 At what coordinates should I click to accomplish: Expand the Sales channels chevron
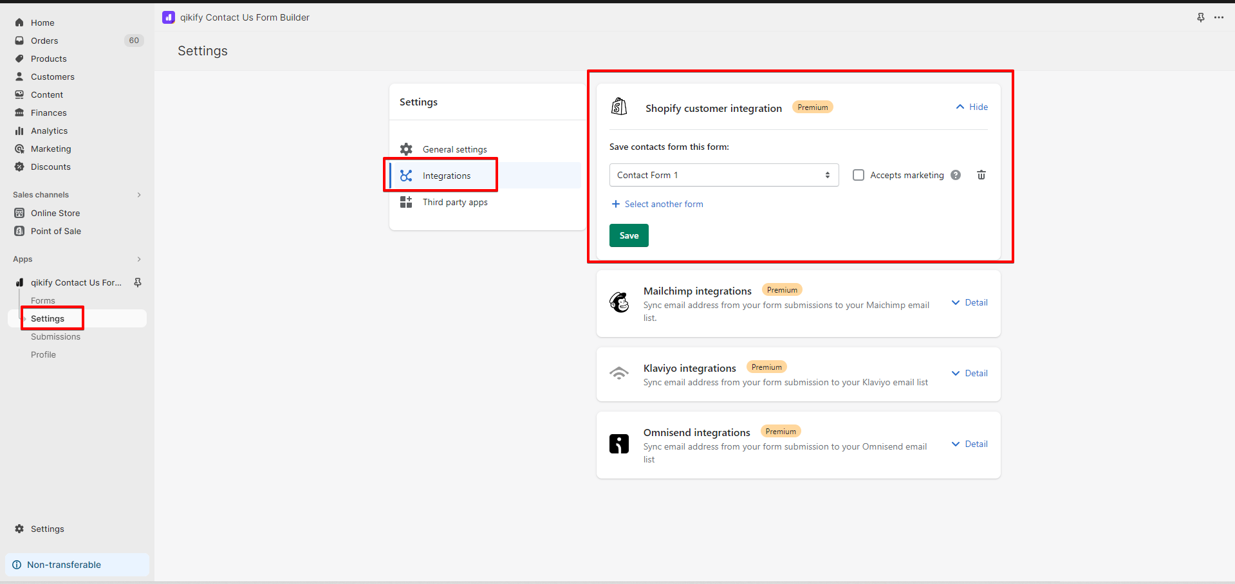139,195
